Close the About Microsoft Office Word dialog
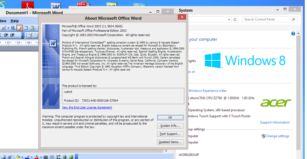Image resolution: width=307 pixels, height=159 pixels. point(182,17)
